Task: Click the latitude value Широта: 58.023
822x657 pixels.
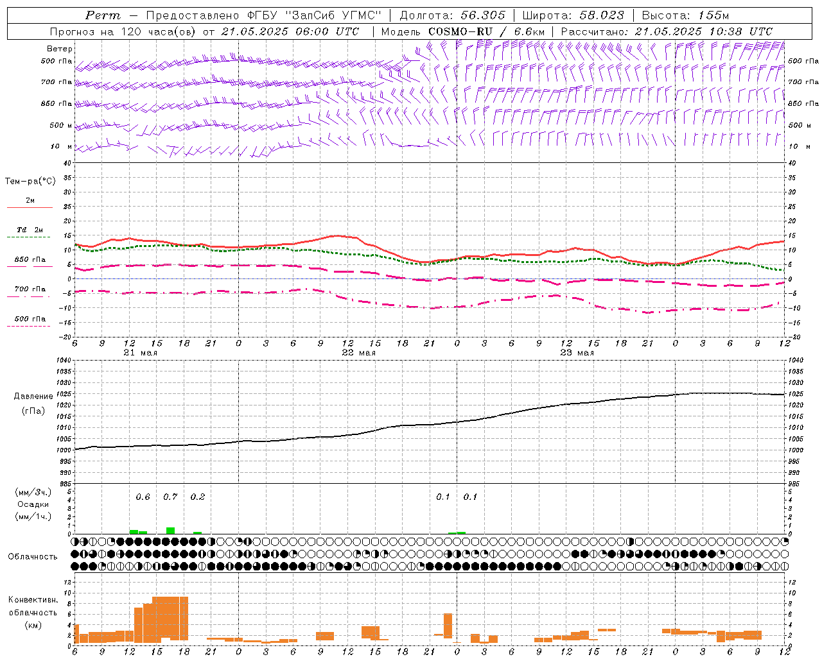Action: (x=573, y=15)
